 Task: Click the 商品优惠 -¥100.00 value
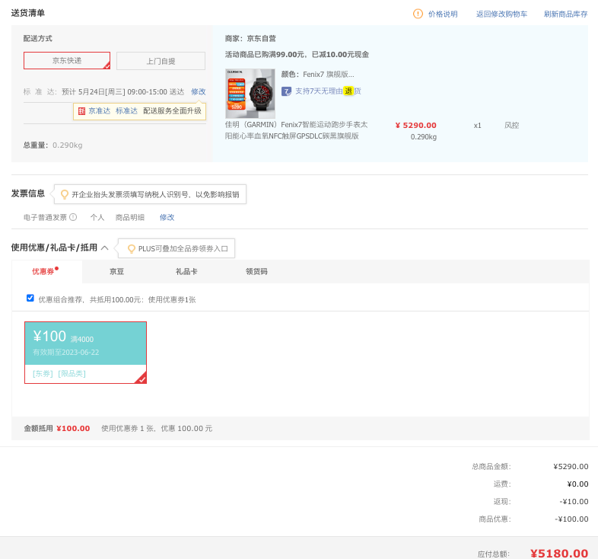571,519
